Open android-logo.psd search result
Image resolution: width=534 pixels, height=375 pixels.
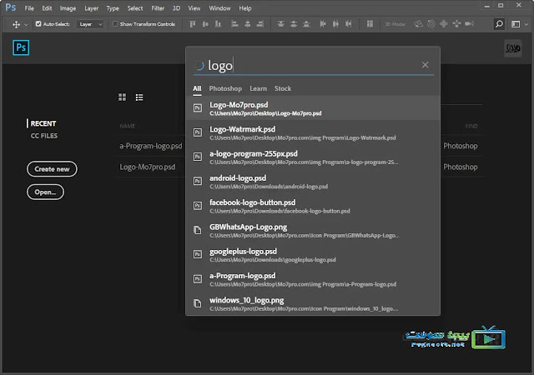coord(313,182)
